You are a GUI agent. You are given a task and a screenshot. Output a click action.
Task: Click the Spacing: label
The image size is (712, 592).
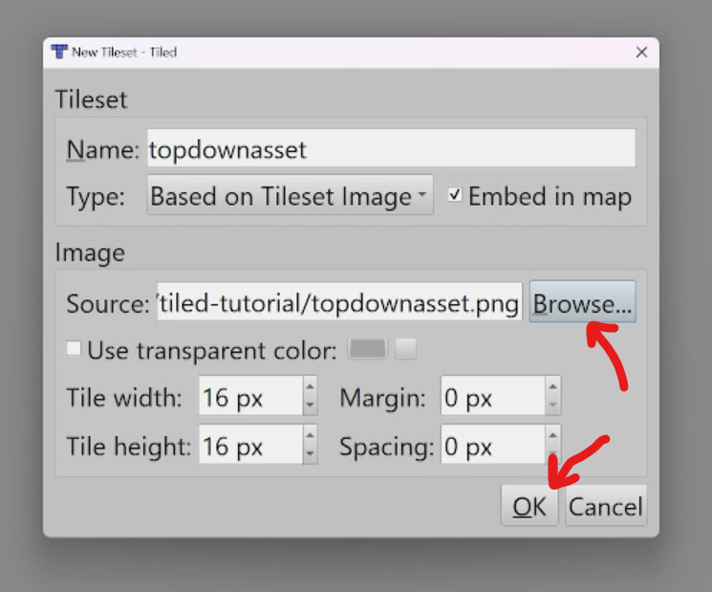[387, 448]
